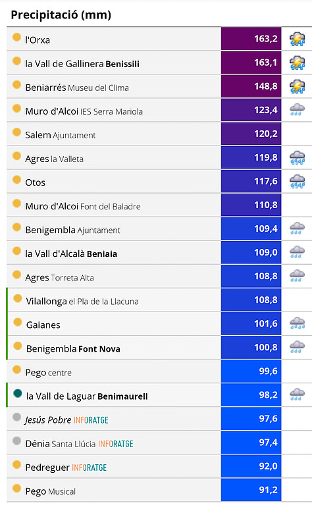Select the thunderstorm icon for Beniarrés
The image size is (312, 513).
pyautogui.click(x=297, y=86)
